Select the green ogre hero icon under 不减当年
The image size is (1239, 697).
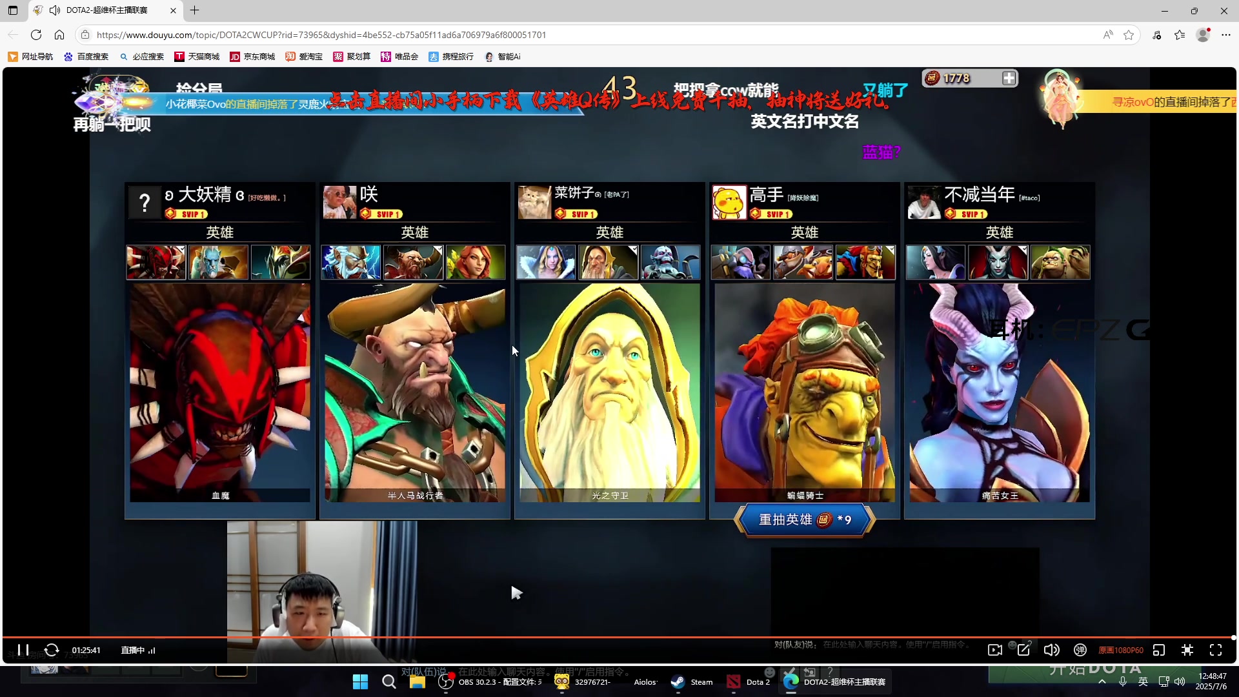[1060, 262]
